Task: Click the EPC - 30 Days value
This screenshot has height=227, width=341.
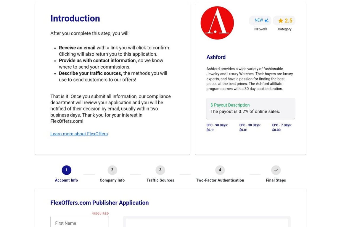Action: click(x=243, y=130)
